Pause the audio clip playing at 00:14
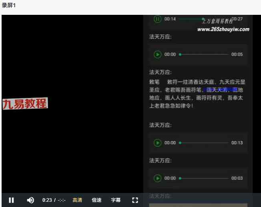261x207 pixels. (158, 19)
